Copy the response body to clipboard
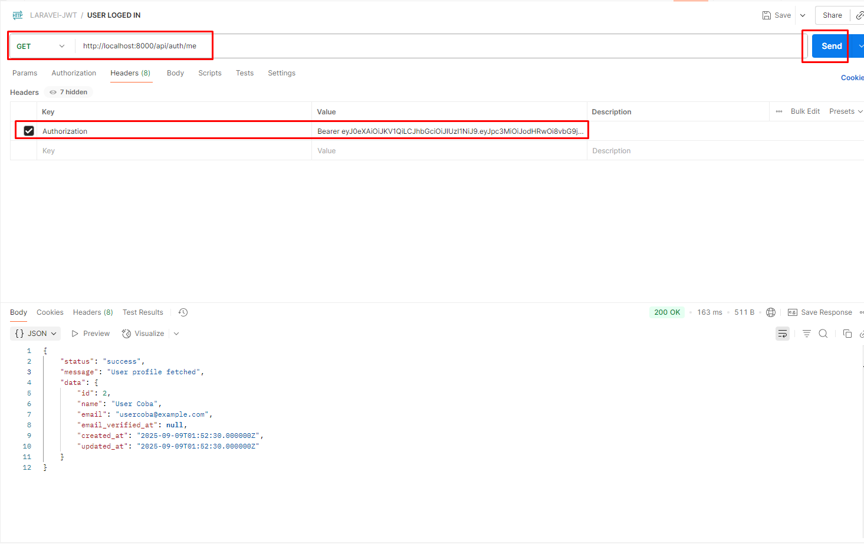This screenshot has height=544, width=864. (x=847, y=334)
